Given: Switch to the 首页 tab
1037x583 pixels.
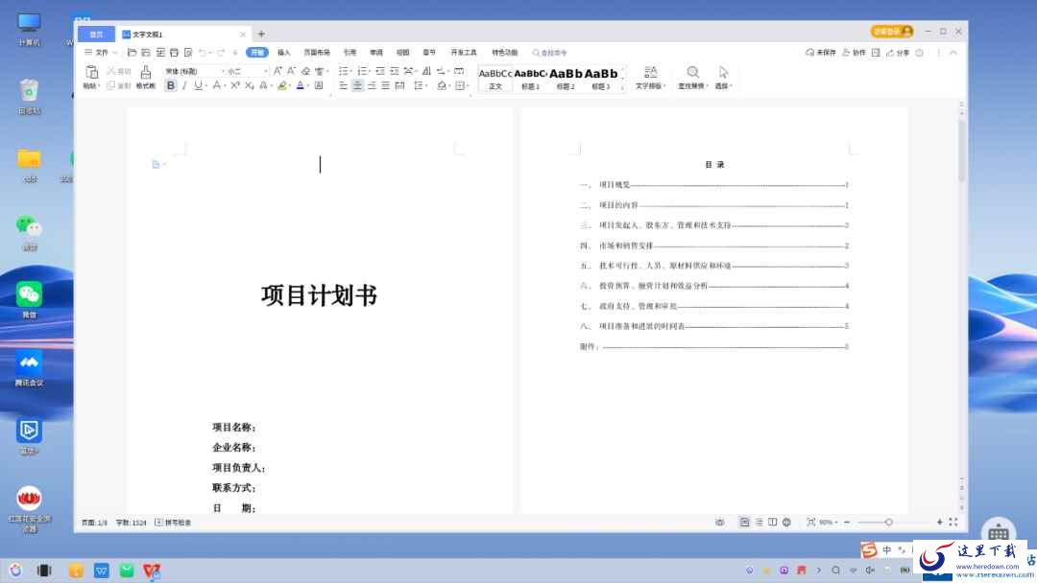Looking at the screenshot, I should 97,35.
